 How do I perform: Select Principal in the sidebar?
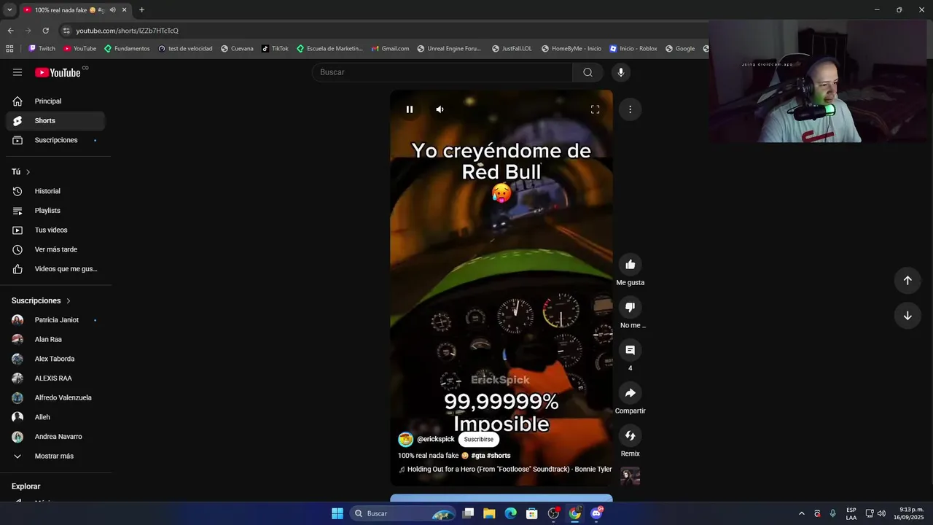tap(55, 101)
